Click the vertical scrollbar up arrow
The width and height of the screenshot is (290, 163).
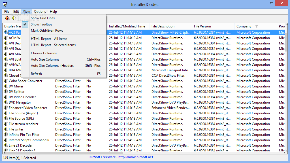[x=287, y=25]
